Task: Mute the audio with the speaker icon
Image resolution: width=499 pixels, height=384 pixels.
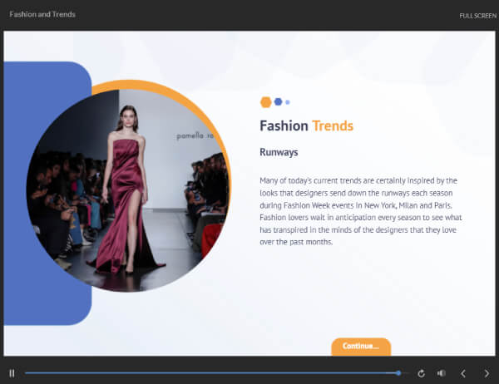Action: [441, 373]
